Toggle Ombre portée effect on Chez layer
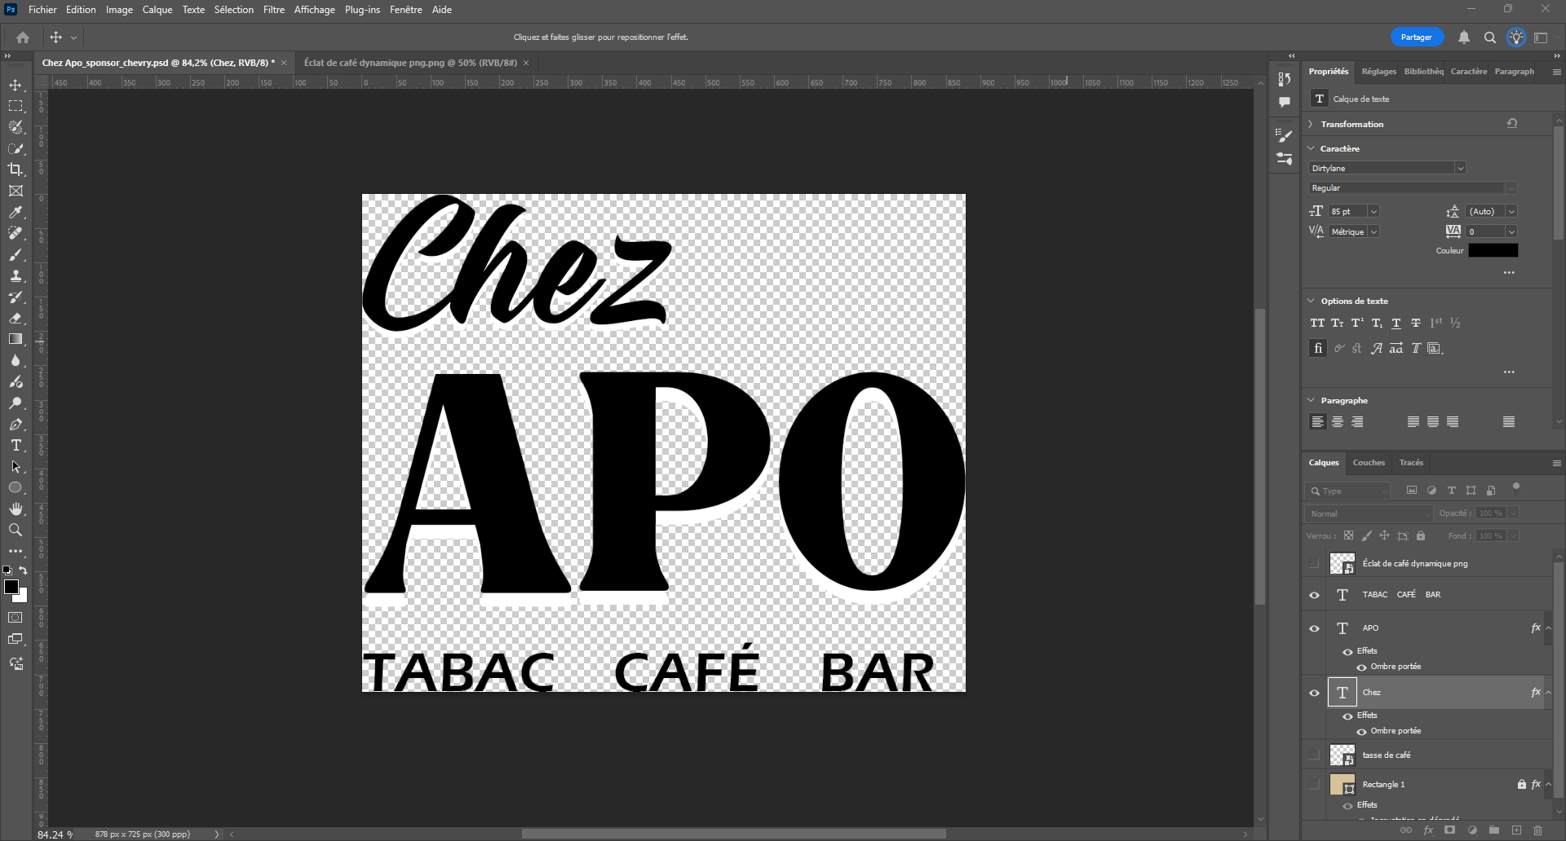The image size is (1566, 841). click(1361, 731)
